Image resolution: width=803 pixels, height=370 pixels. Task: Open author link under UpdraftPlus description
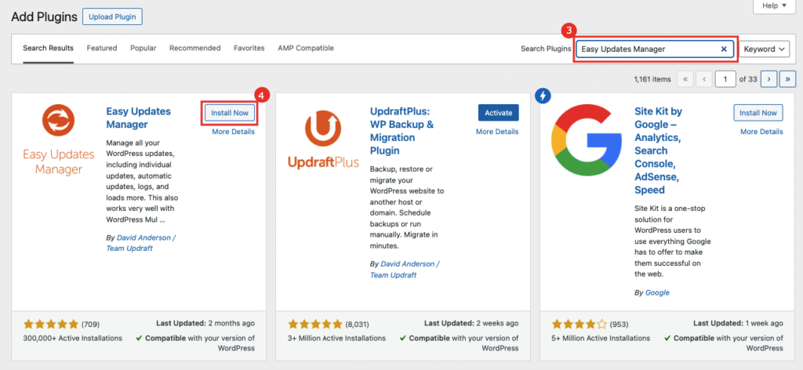pyautogui.click(x=405, y=270)
